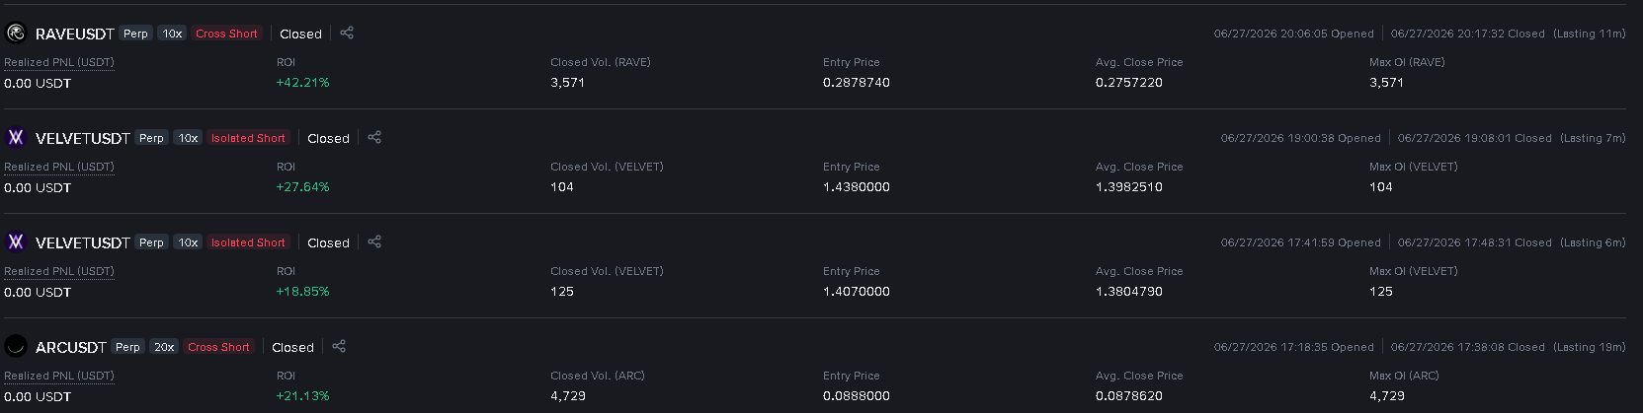This screenshot has width=1643, height=413.
Task: Click the Perp badge beside ARCUSDT
Action: coord(127,347)
